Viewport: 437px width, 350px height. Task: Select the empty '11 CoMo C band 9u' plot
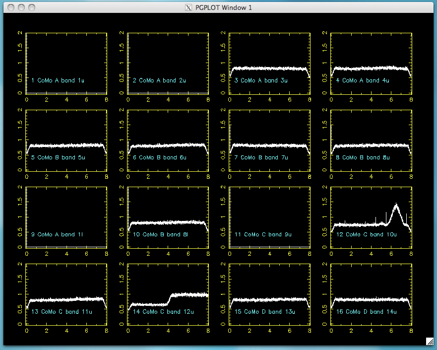[269, 217]
